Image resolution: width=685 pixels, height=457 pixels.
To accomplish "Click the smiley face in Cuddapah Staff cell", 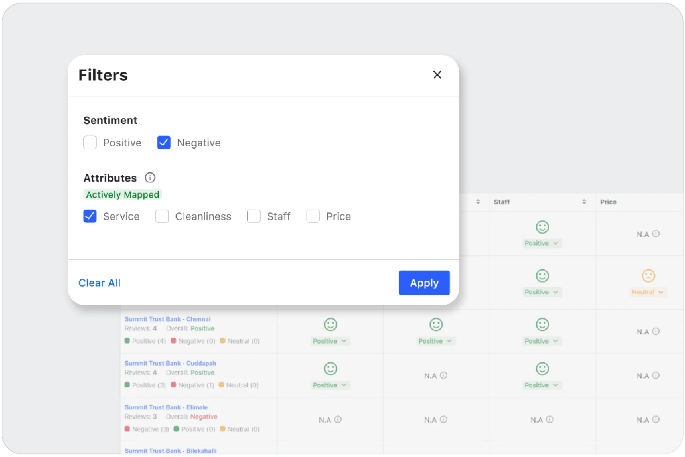I will [x=542, y=369].
